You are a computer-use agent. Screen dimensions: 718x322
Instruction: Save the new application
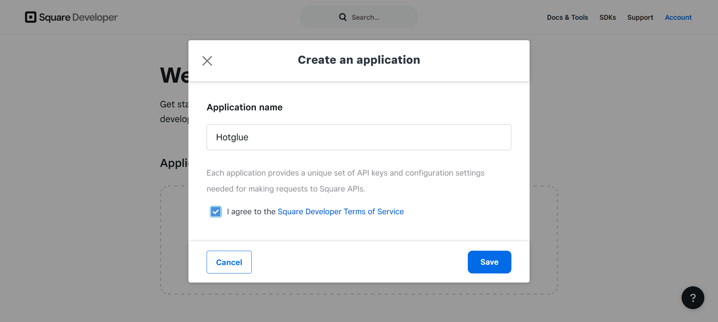(489, 262)
